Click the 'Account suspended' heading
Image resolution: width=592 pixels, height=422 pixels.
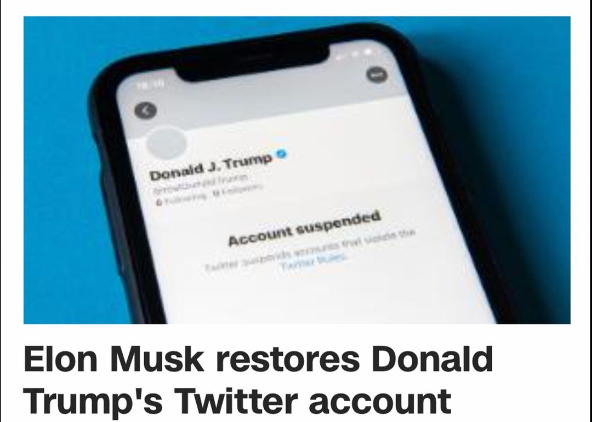pos(304,229)
